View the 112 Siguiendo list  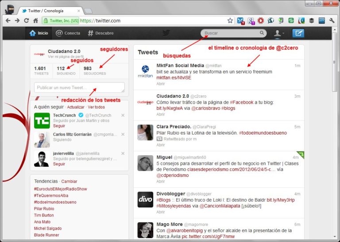point(66,71)
